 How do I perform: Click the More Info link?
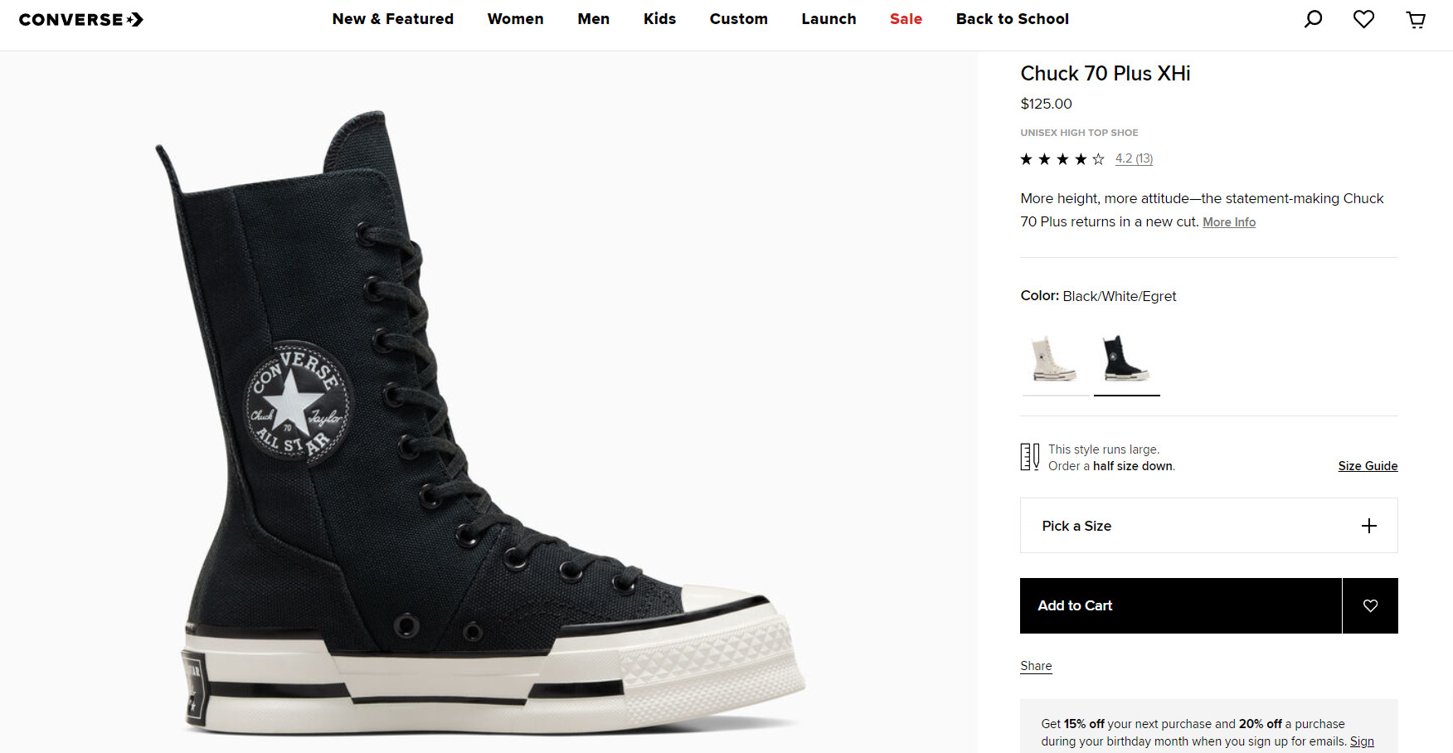point(1228,222)
